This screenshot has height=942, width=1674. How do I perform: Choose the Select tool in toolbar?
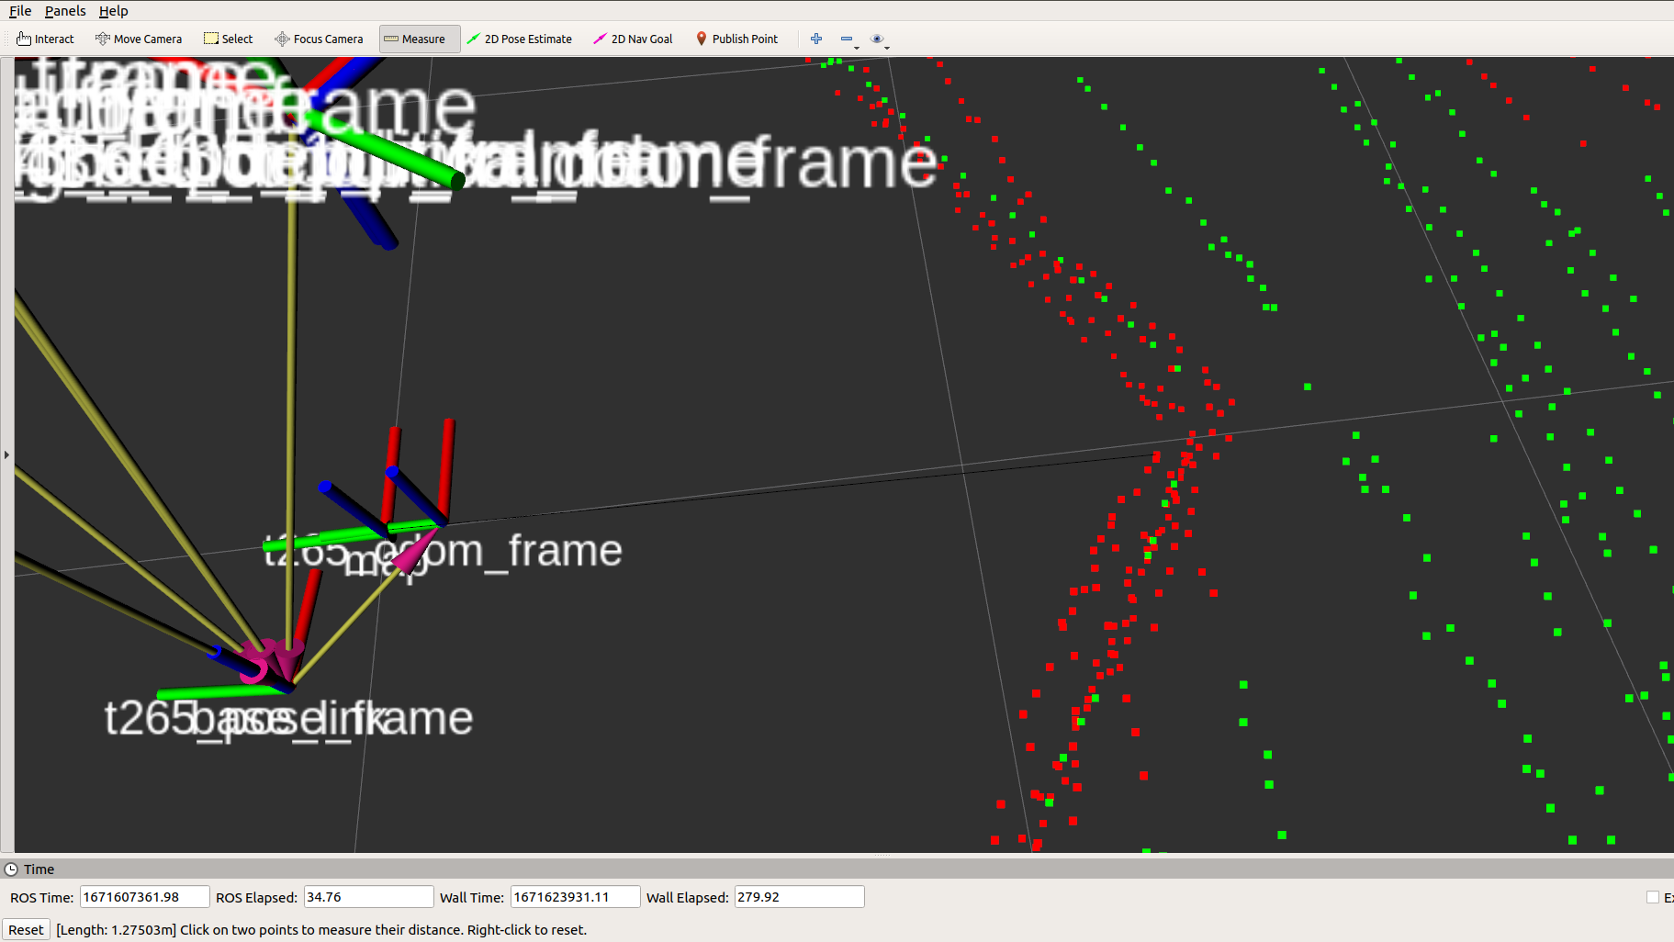tap(229, 39)
